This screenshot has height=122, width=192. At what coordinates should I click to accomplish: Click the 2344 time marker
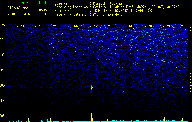75,26
